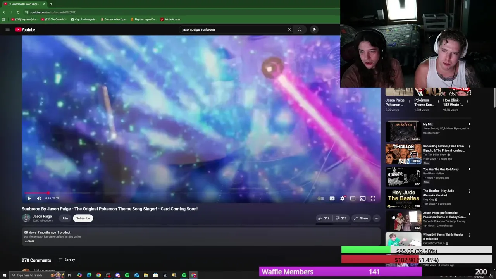
Task: Open the YouTube hamburger guide menu
Action: (x=7, y=29)
